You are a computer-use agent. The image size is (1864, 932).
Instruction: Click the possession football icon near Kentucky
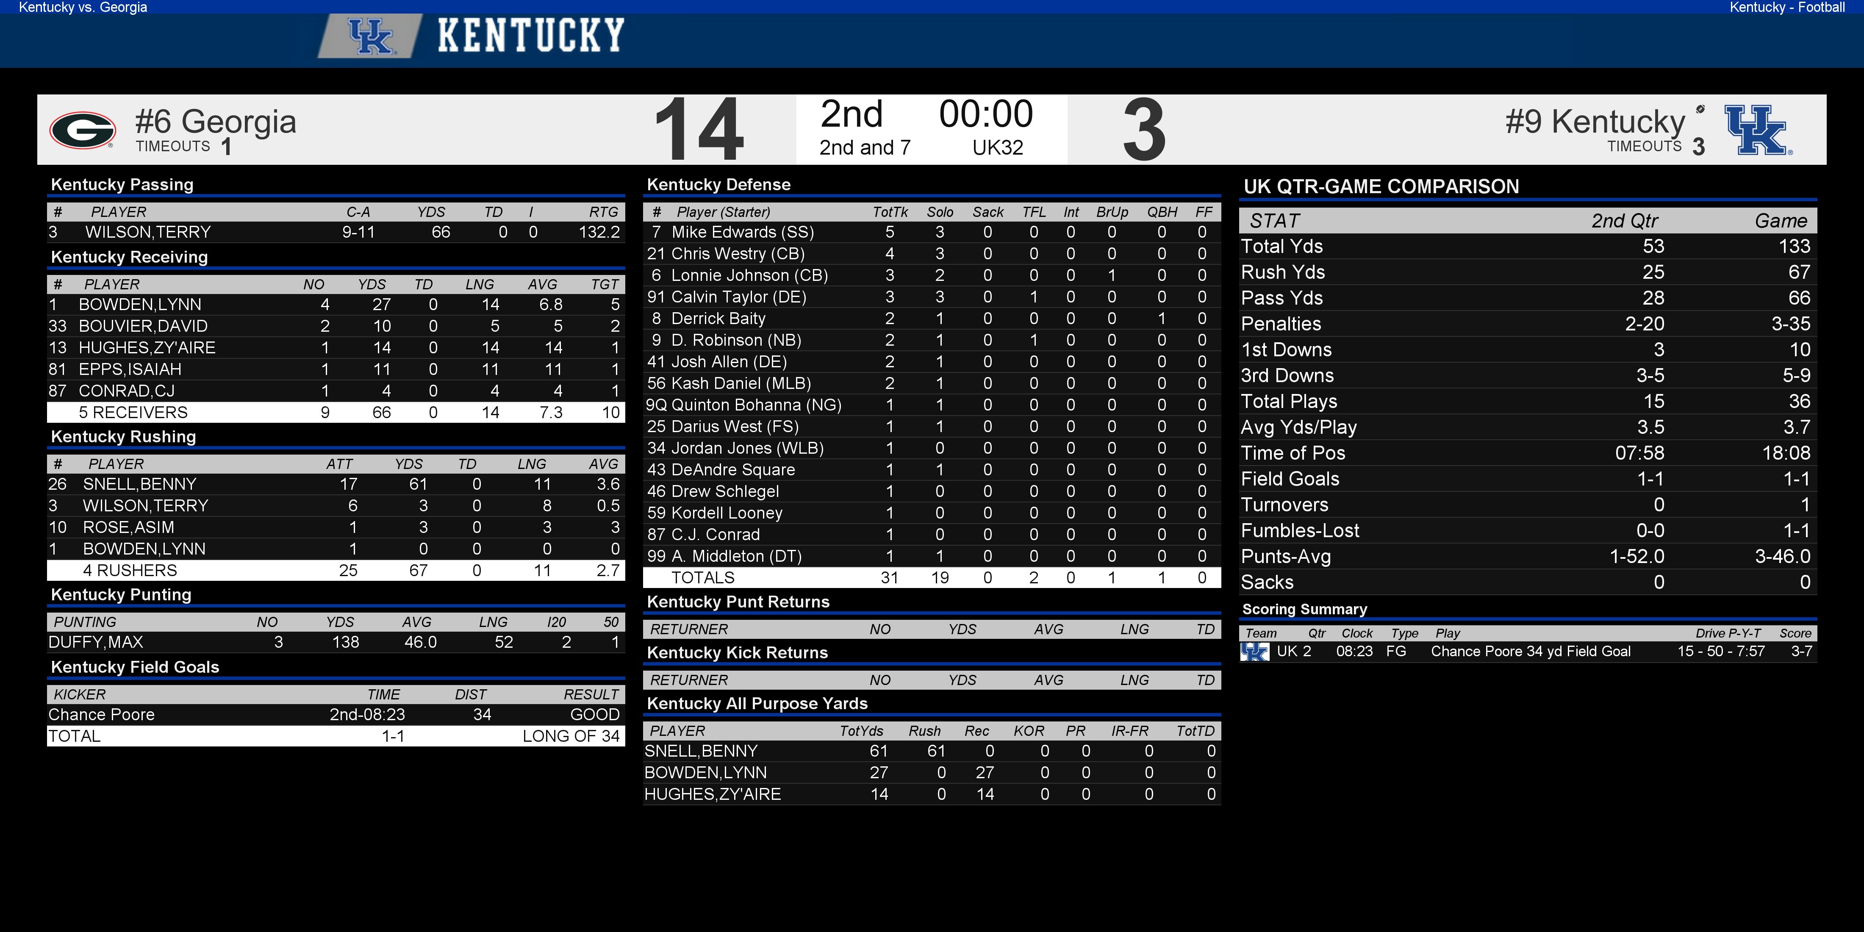1700,109
